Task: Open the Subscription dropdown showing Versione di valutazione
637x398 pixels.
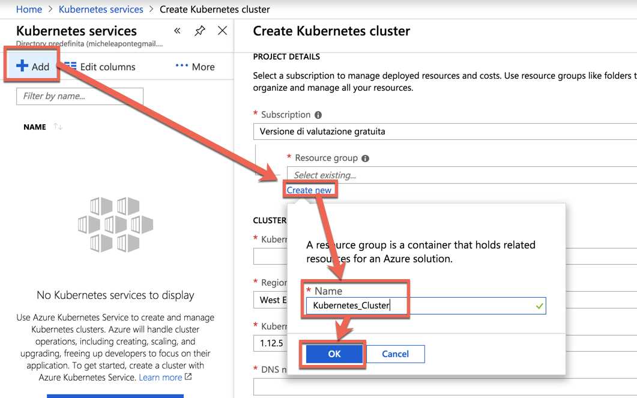Action: (x=420, y=131)
